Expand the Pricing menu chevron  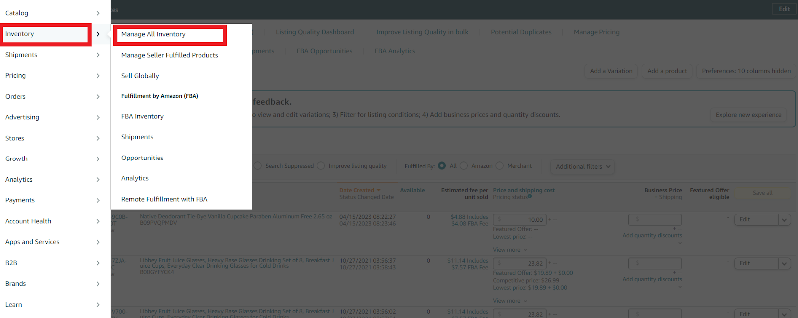point(98,76)
